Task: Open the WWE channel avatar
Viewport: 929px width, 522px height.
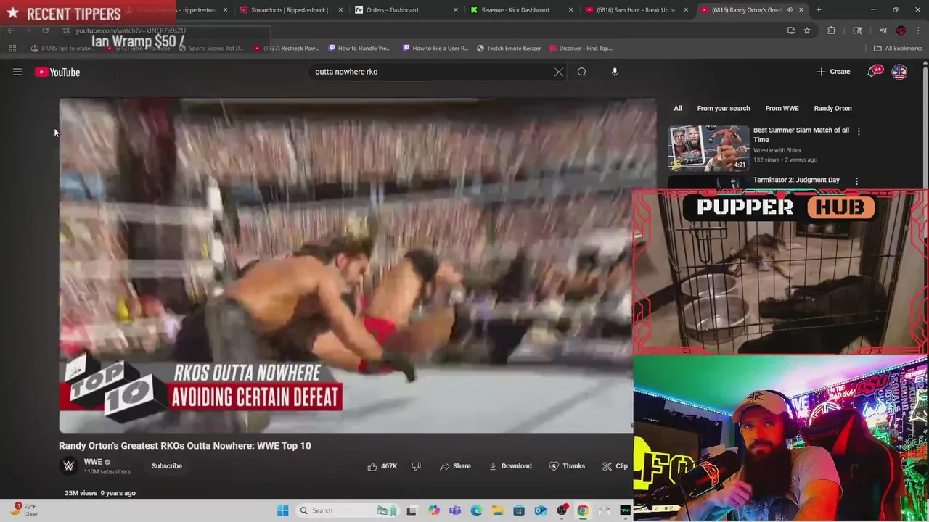Action: [69, 466]
